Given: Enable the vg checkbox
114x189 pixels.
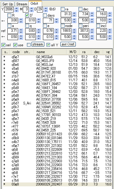Looking at the screenshot, I should 98,9.
